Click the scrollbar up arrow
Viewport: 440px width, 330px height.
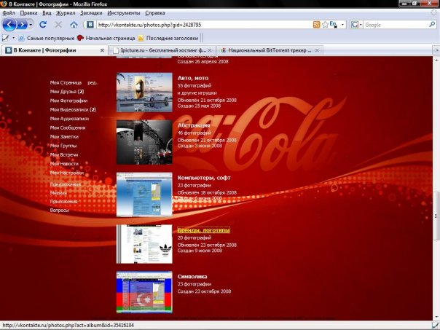[436, 60]
